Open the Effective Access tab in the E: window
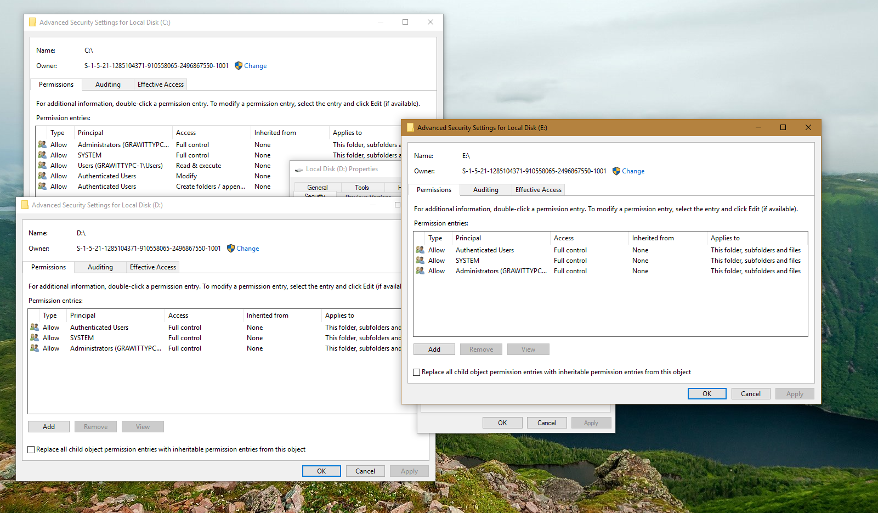Screen dimensions: 878x513 (539, 190)
